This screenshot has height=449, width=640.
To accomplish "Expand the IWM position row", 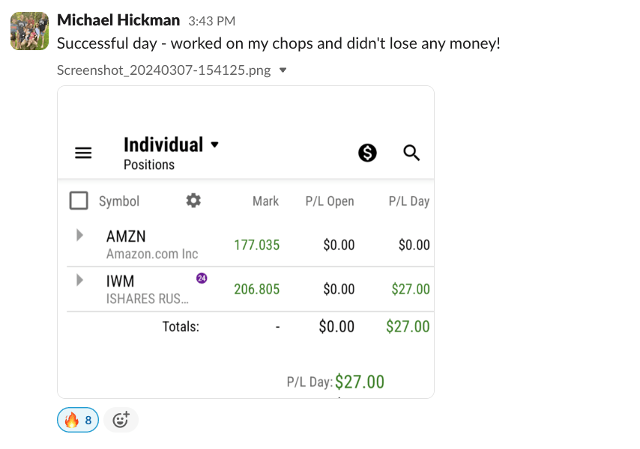I will 80,280.
